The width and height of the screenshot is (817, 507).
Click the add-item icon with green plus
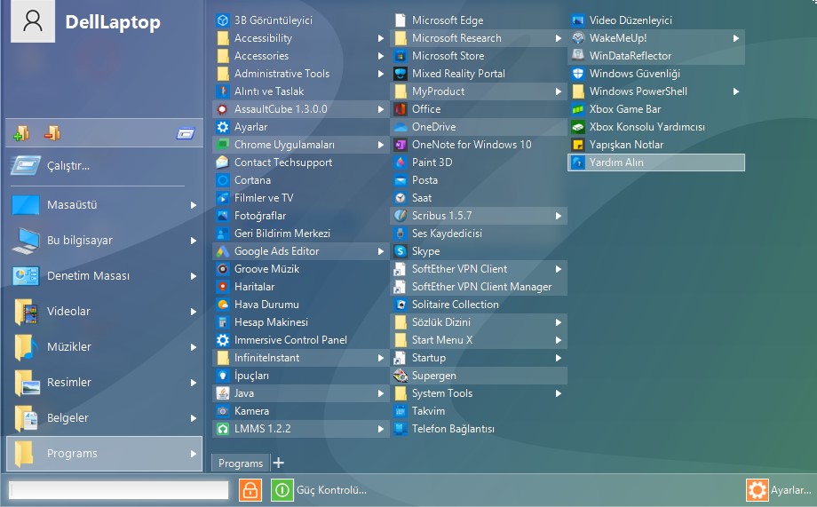(x=20, y=133)
